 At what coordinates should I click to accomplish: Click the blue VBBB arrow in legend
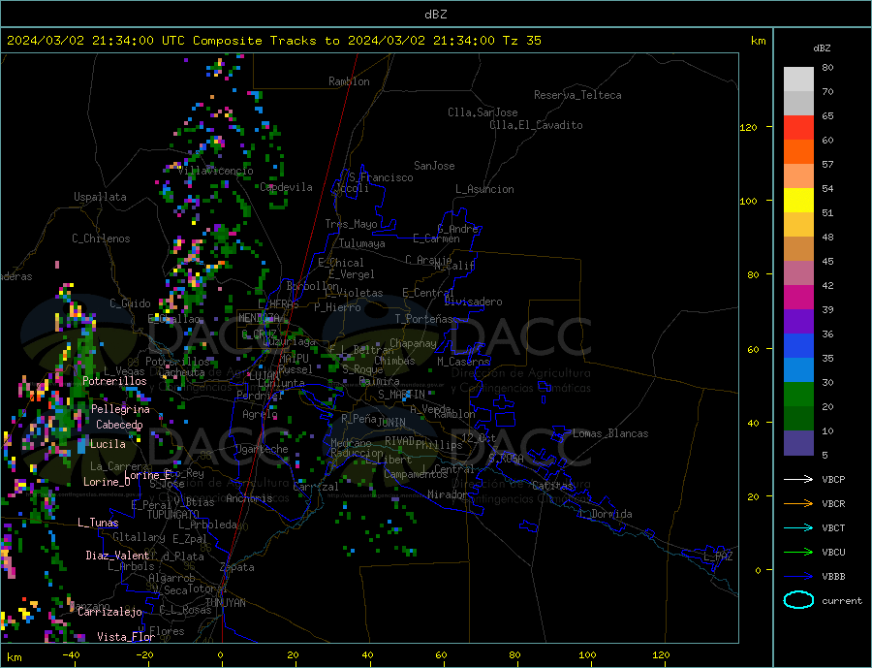(x=798, y=576)
